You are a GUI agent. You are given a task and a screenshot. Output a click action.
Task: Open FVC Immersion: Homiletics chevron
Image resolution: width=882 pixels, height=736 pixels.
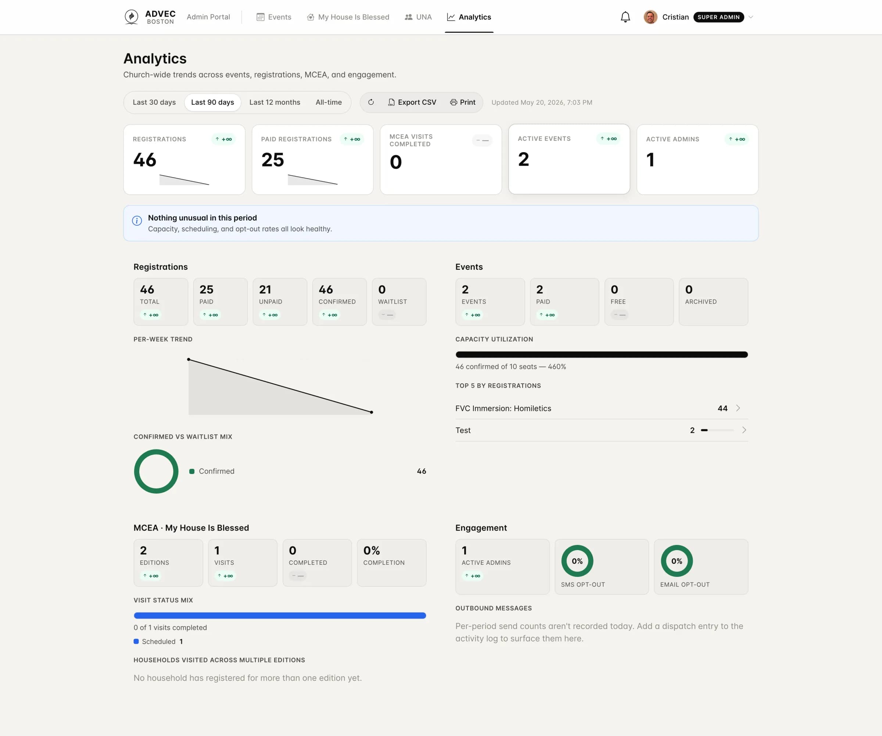pyautogui.click(x=738, y=408)
